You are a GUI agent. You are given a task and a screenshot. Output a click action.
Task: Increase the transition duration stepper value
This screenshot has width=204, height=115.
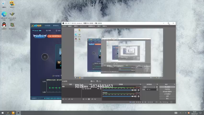pos(157,89)
